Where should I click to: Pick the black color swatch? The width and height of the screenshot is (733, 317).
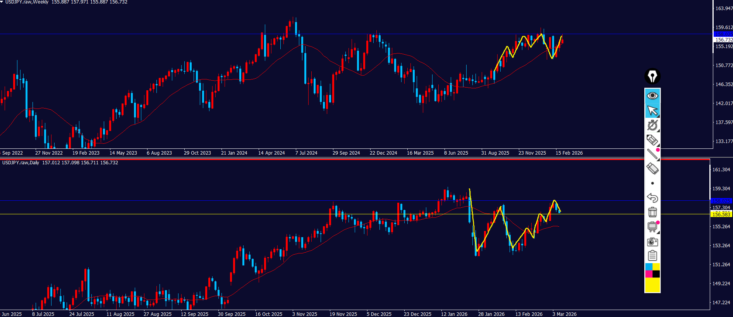(x=656, y=274)
